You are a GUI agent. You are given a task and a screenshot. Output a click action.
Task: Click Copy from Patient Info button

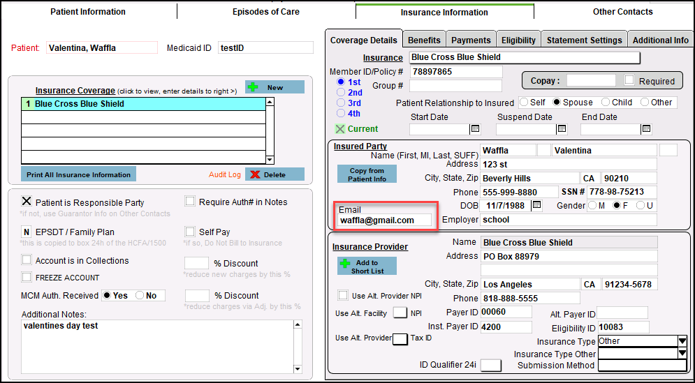pos(367,174)
